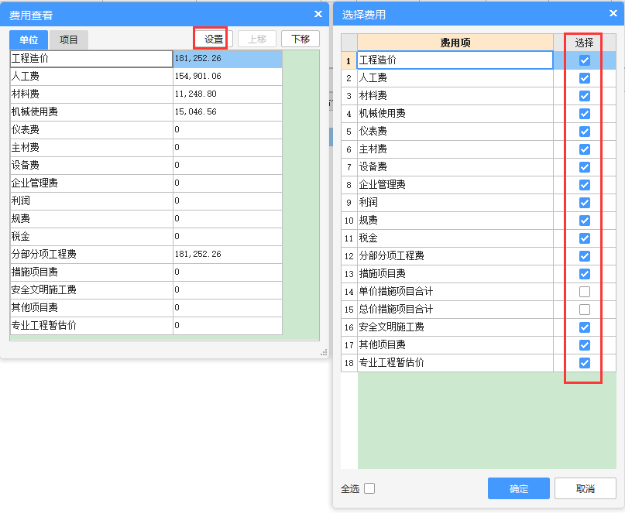Uncheck the 企业管理费 checkbox
The height and width of the screenshot is (517, 625).
[x=585, y=185]
